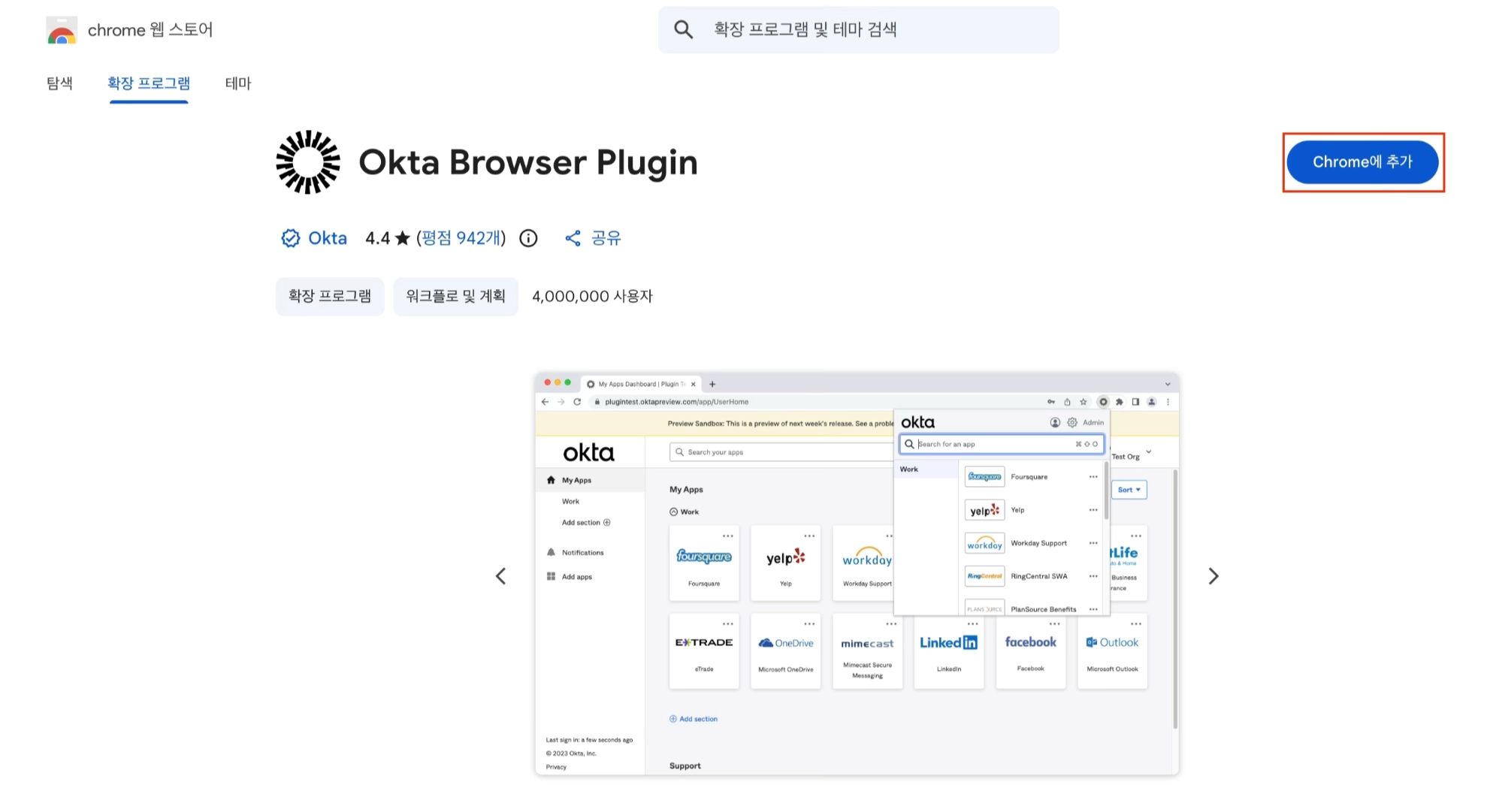The height and width of the screenshot is (785, 1493).
Task: Switch to the 탐색 tab
Action: pyautogui.click(x=59, y=83)
